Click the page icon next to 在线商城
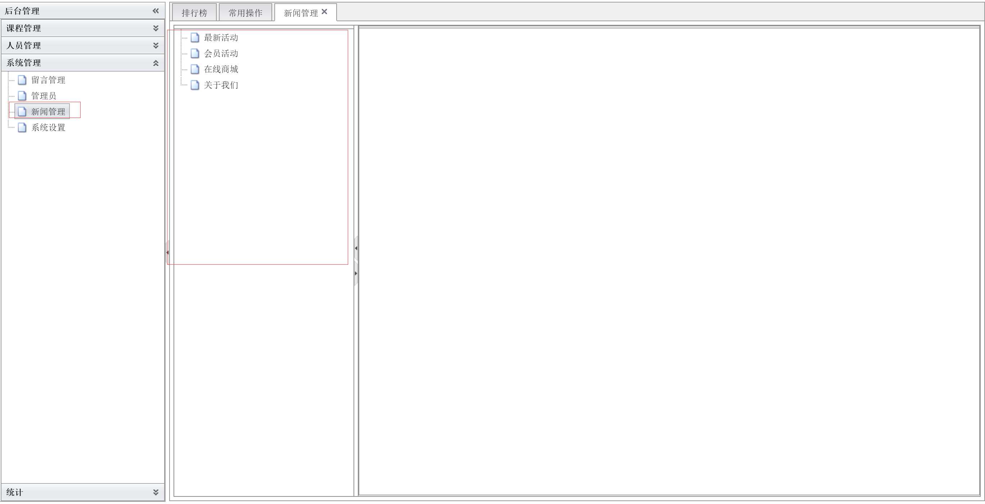This screenshot has width=985, height=504. tap(195, 69)
